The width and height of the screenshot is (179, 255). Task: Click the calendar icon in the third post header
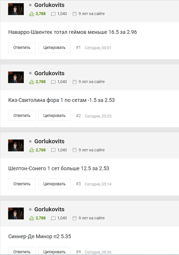tap(74, 150)
